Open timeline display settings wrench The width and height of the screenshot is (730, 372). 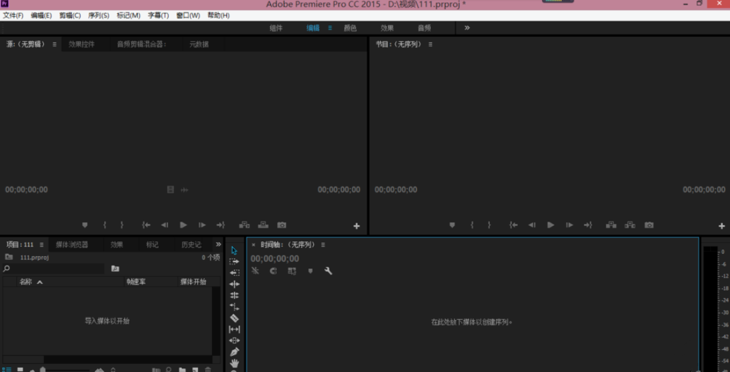click(x=328, y=271)
